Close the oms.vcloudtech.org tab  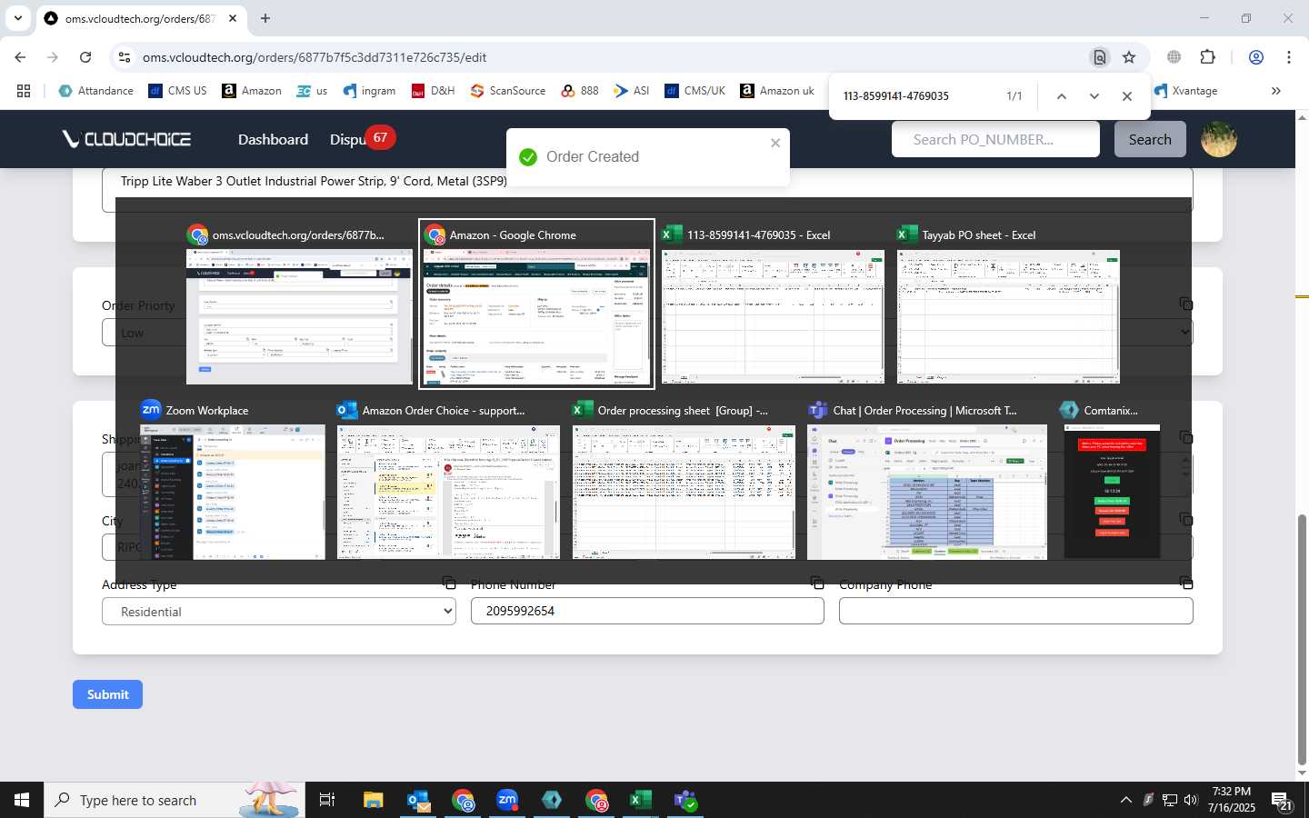233,18
